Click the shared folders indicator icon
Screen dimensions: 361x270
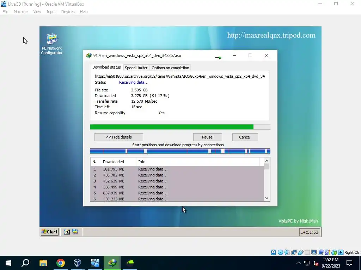click(307, 252)
